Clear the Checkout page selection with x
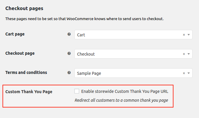Viewport: 199px width, 118px height. (x=184, y=54)
